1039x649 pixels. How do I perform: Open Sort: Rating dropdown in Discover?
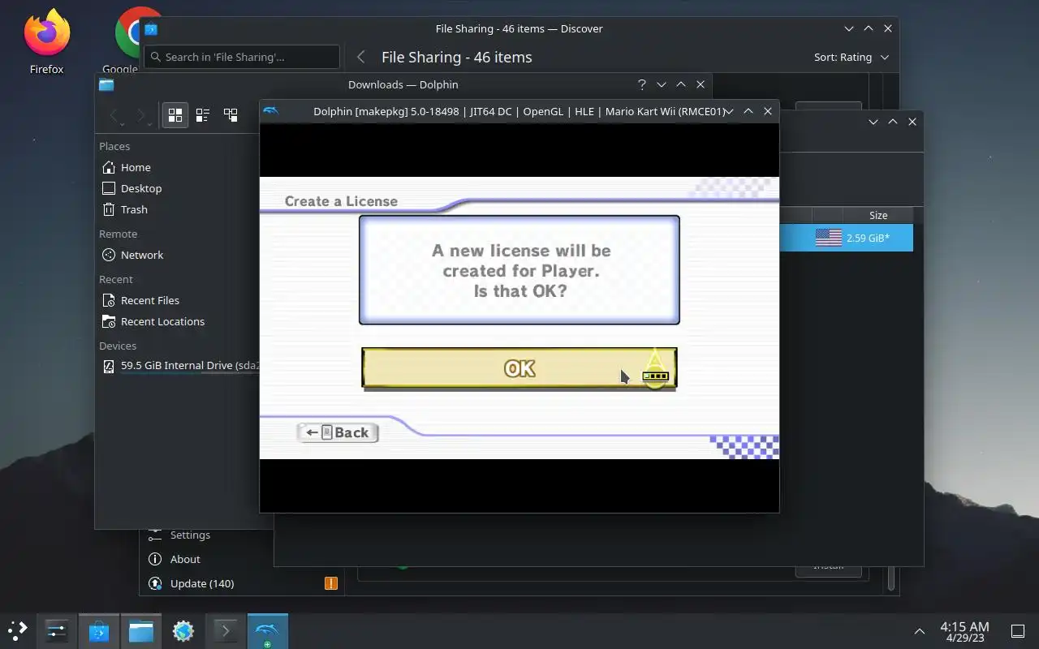click(x=851, y=57)
